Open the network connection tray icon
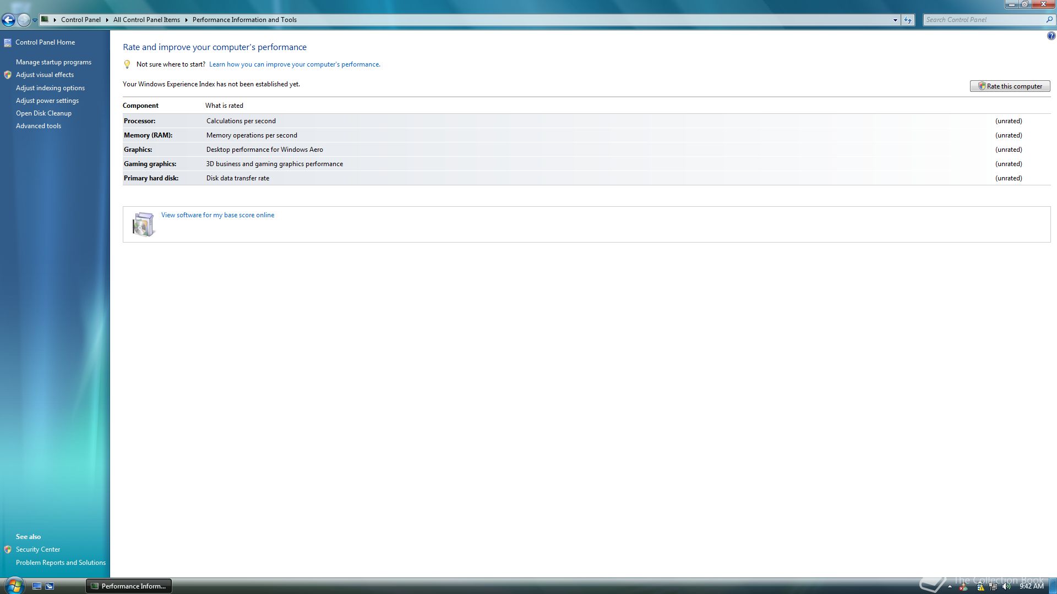 [x=994, y=586]
